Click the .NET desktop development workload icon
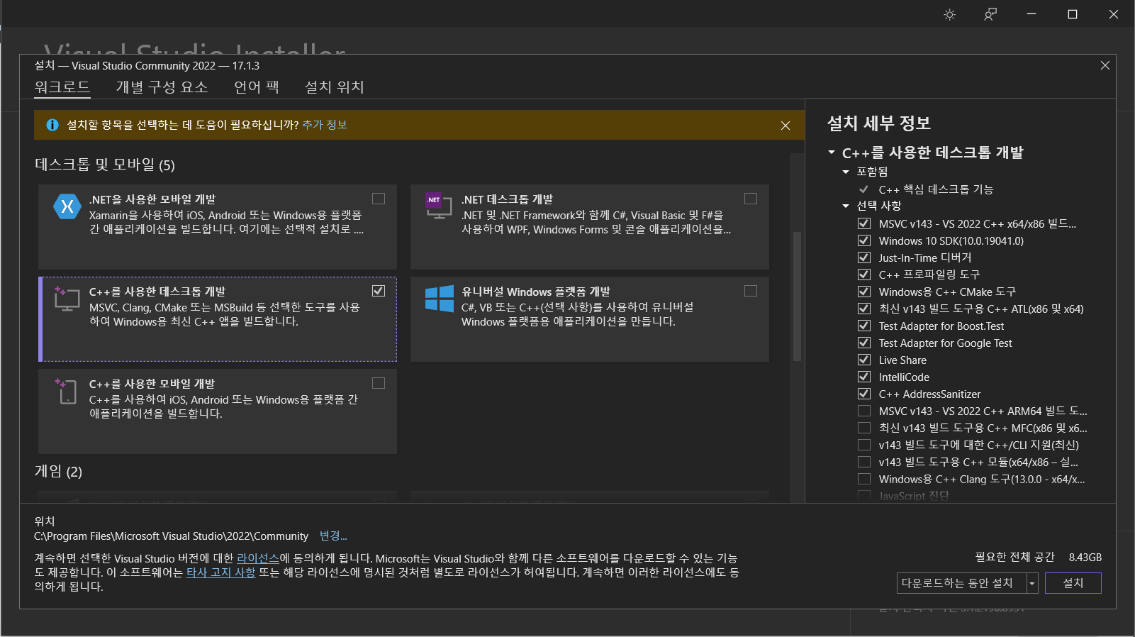Viewport: 1135px width, 637px height. [439, 206]
